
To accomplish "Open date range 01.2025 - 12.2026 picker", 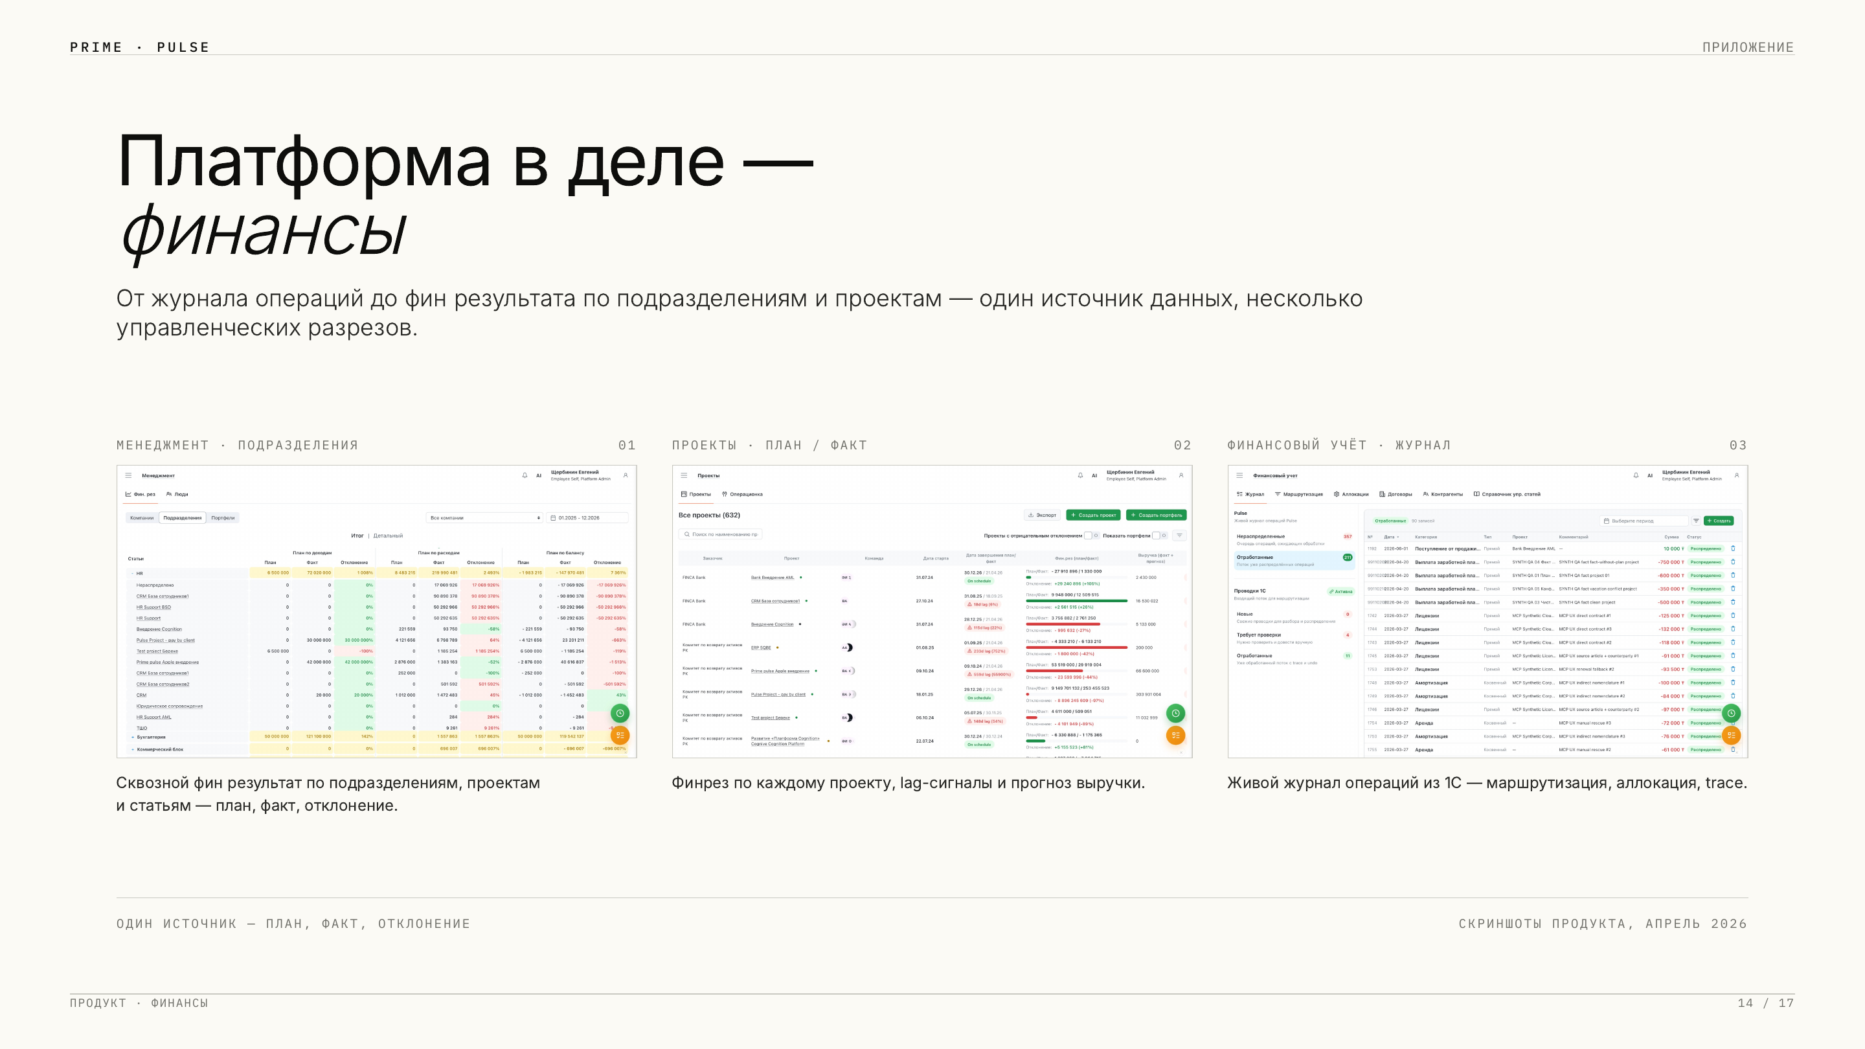I will tap(587, 517).
